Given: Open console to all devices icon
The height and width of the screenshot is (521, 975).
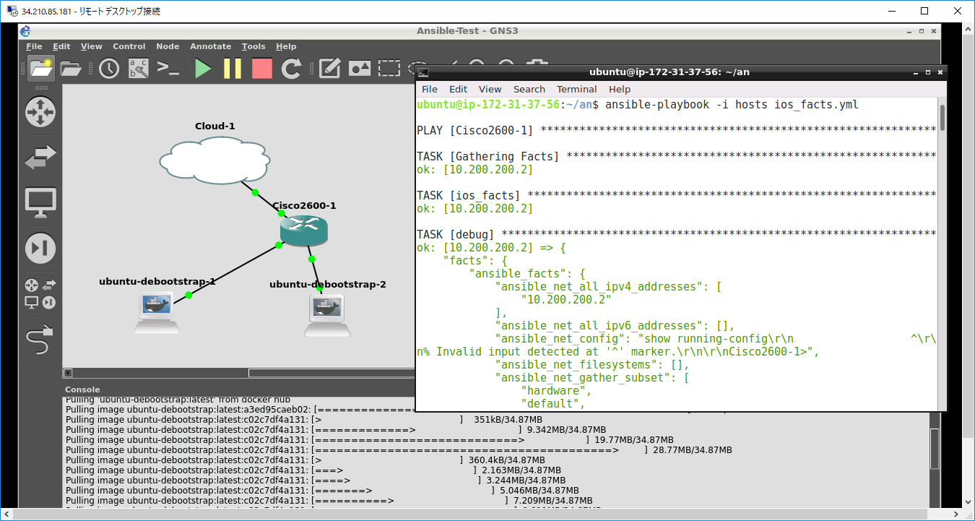Looking at the screenshot, I should (x=168, y=69).
